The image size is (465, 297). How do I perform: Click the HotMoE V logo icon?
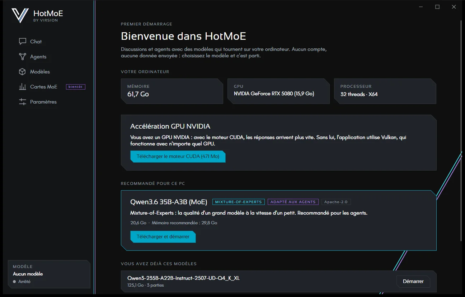(20, 16)
